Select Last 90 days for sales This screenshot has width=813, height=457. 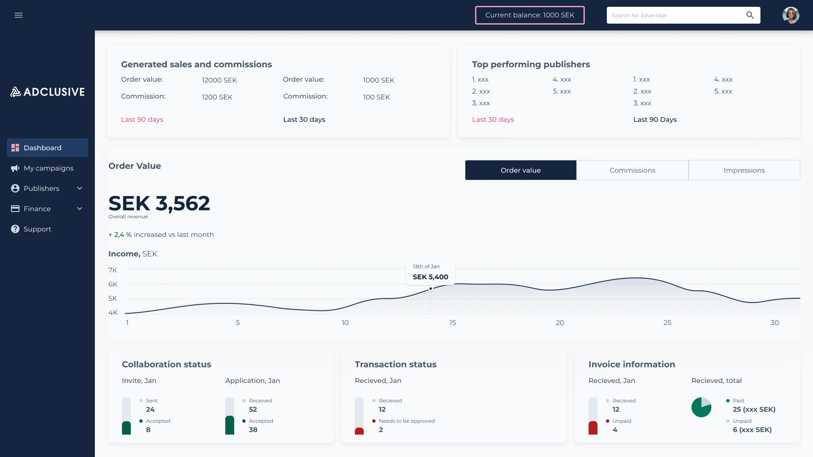[x=142, y=120]
